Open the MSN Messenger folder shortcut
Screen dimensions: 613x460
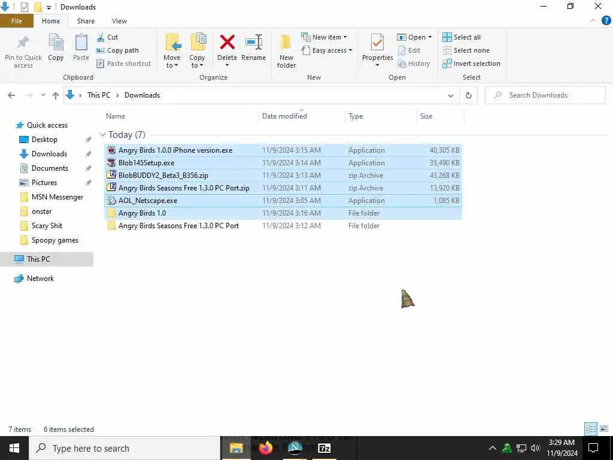[57, 197]
